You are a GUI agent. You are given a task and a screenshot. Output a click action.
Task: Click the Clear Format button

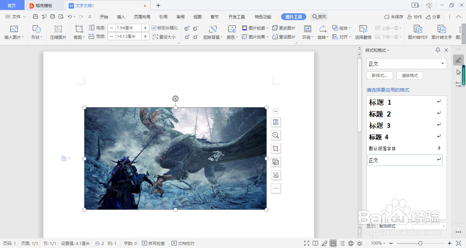point(410,76)
